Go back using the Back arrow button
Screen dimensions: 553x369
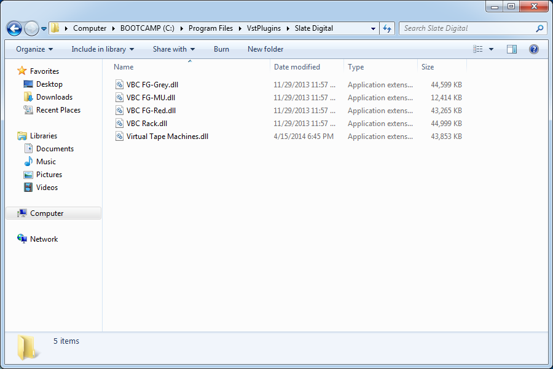click(15, 29)
